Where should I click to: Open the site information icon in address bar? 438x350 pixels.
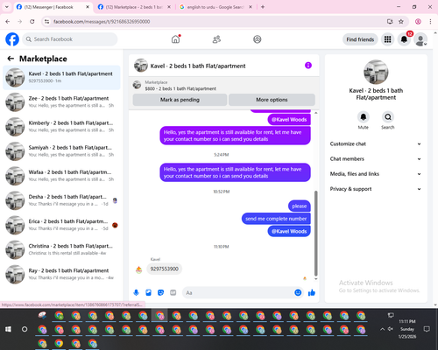[x=46, y=22]
